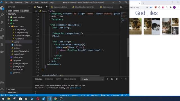Open the Explorer view in activity bar
This screenshot has height=101, width=180.
(2, 8)
